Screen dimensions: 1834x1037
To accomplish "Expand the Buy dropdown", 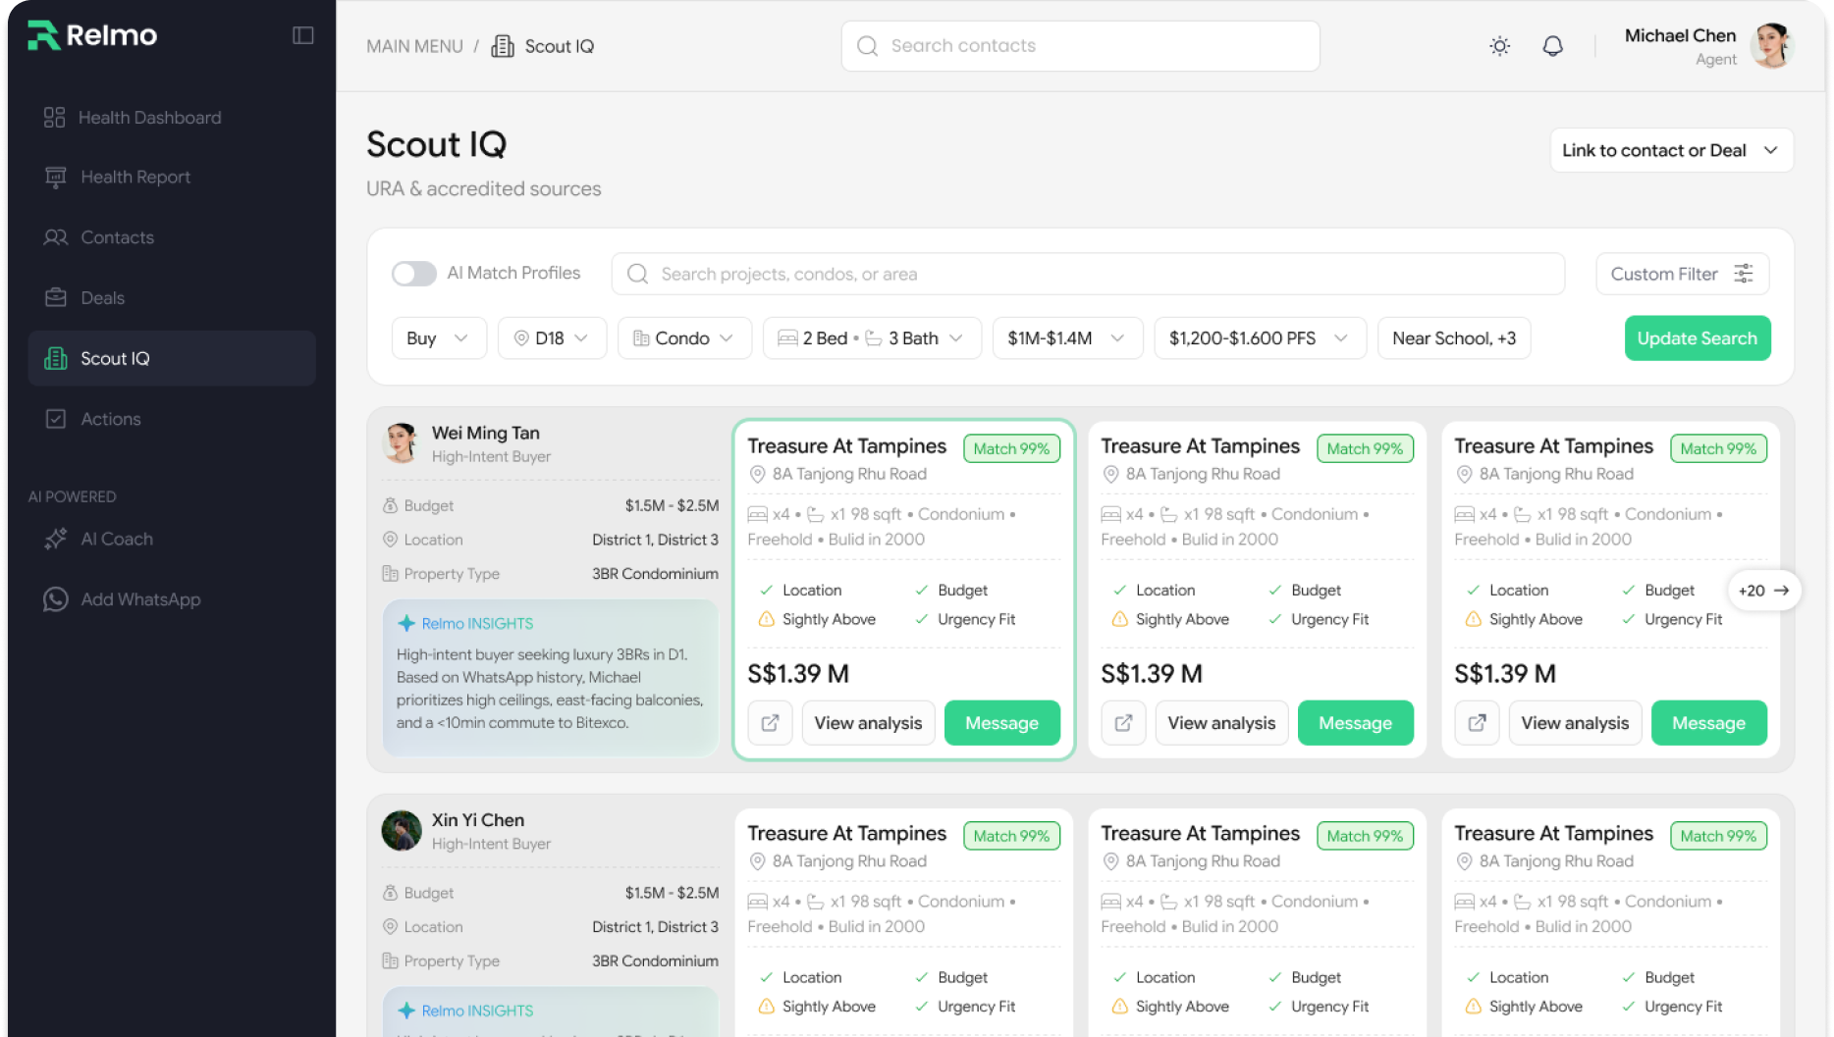I will 438,338.
